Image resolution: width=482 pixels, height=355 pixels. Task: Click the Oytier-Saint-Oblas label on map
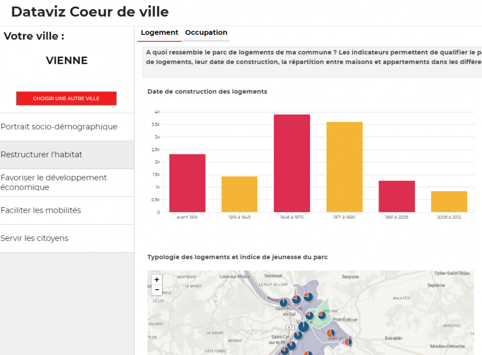click(452, 273)
